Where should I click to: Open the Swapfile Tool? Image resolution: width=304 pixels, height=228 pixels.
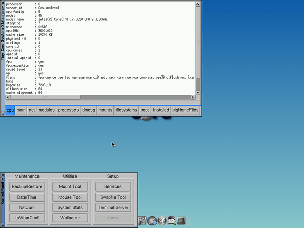113,197
